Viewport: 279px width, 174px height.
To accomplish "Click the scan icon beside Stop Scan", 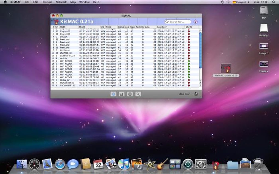I will 196,94.
